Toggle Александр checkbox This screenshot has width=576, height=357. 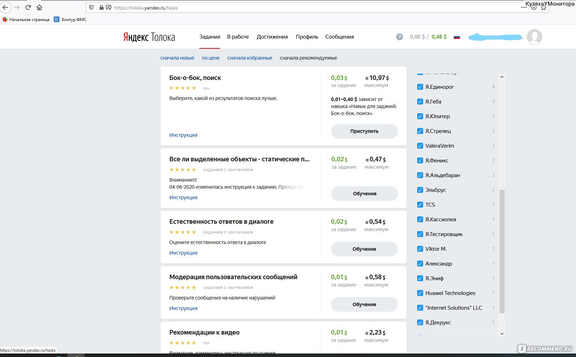[x=420, y=263]
